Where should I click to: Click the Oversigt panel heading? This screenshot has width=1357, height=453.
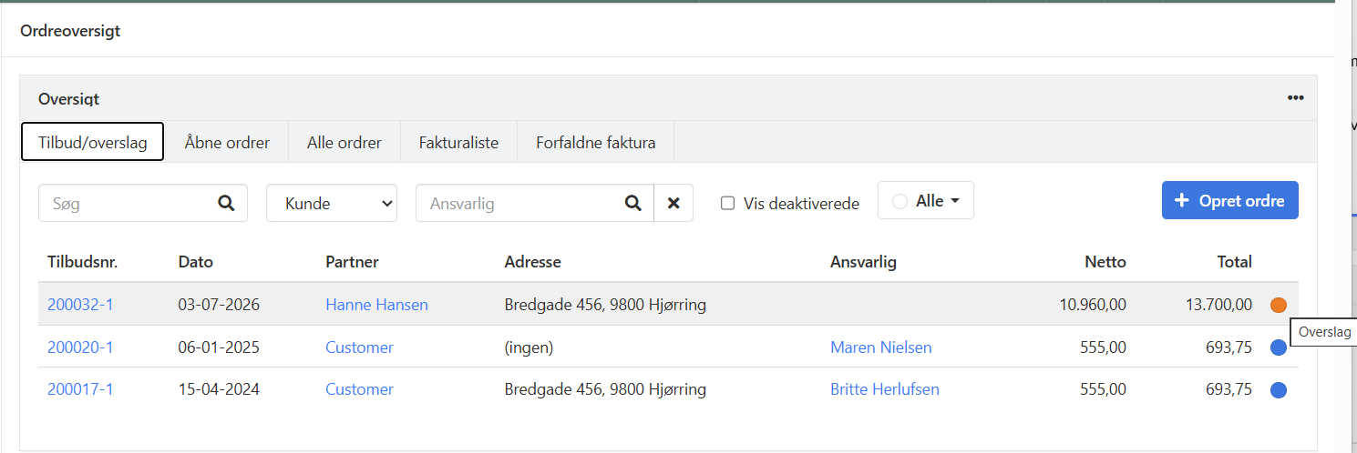tap(68, 98)
